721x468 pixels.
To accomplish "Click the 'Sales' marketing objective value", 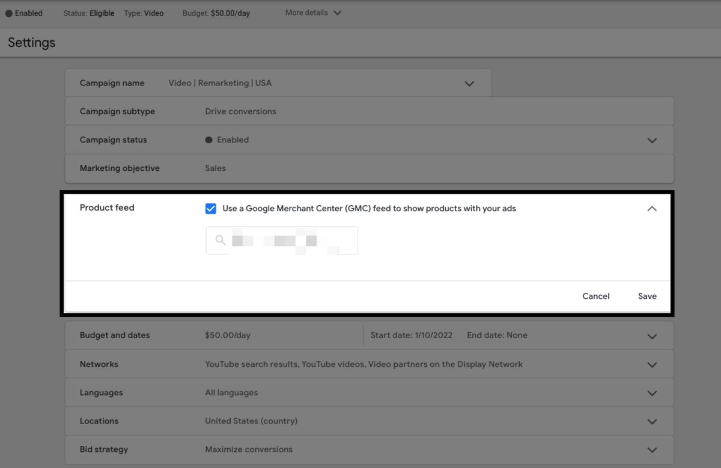I will 215,168.
